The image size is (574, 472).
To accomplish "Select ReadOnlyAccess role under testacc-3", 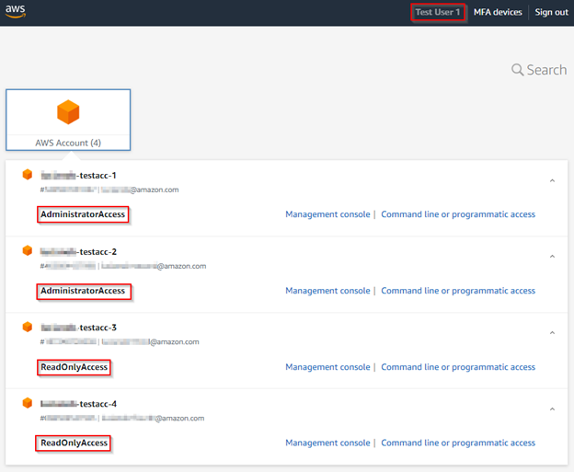I will (x=74, y=367).
